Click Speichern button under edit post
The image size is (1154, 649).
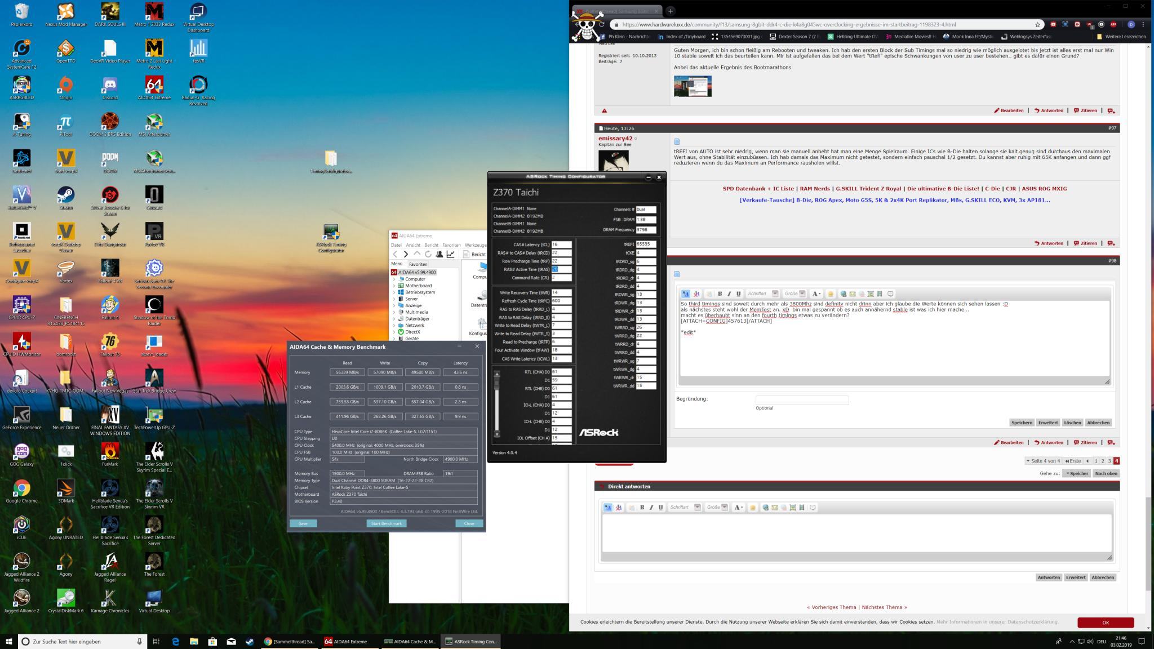[1022, 423]
